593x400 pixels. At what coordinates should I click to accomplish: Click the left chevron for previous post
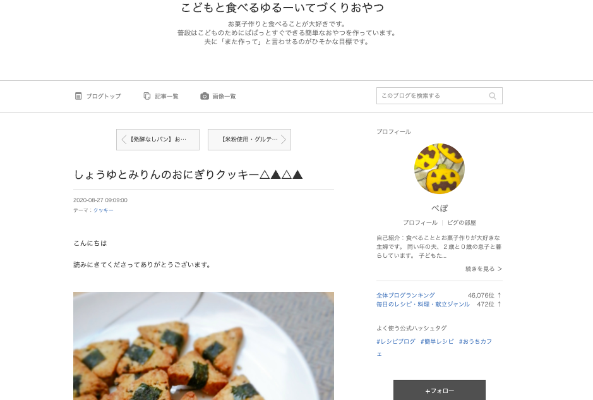[x=124, y=140]
